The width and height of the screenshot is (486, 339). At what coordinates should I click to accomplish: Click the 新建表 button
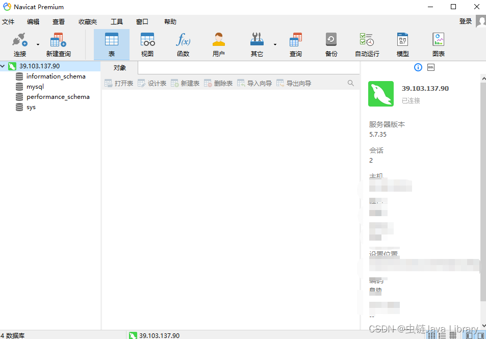click(185, 84)
